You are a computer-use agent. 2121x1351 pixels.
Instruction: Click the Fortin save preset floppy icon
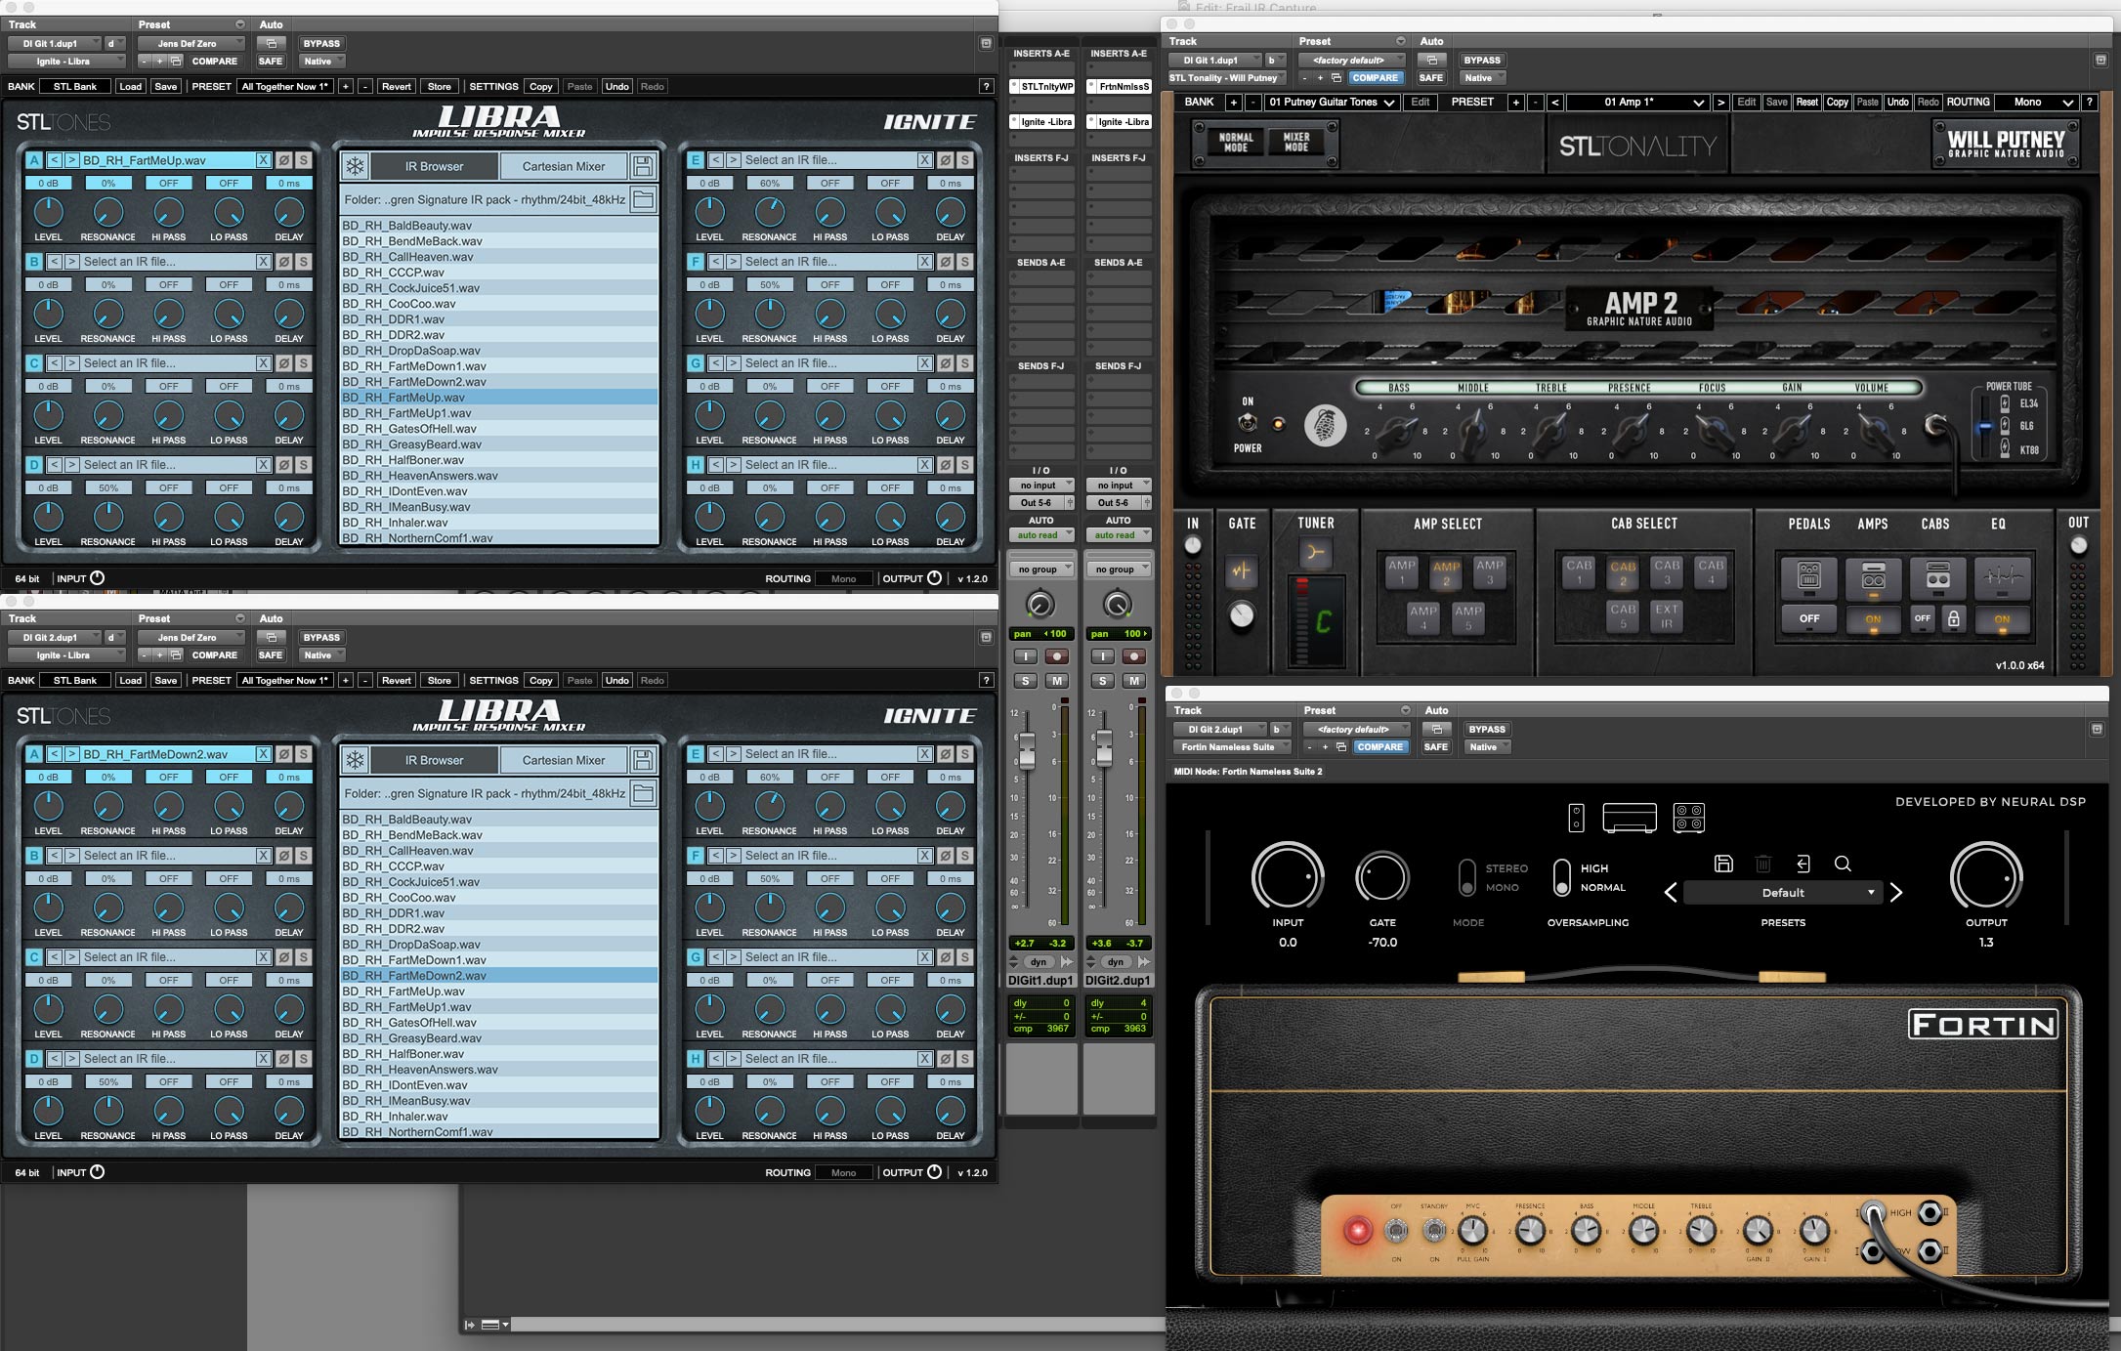(x=1723, y=864)
